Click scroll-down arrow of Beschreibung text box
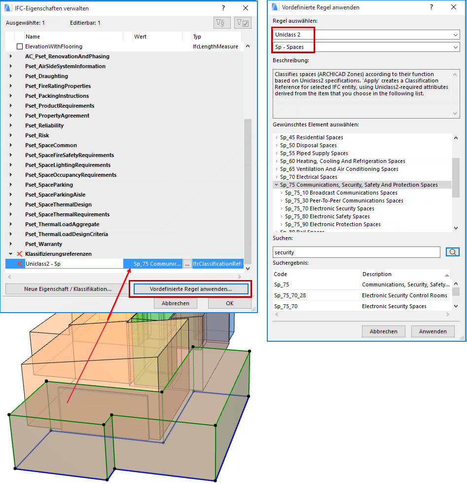 coord(455,114)
